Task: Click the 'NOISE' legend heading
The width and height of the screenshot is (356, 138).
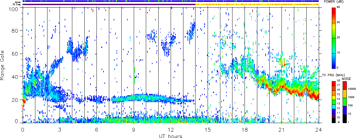Action: click(x=346, y=79)
